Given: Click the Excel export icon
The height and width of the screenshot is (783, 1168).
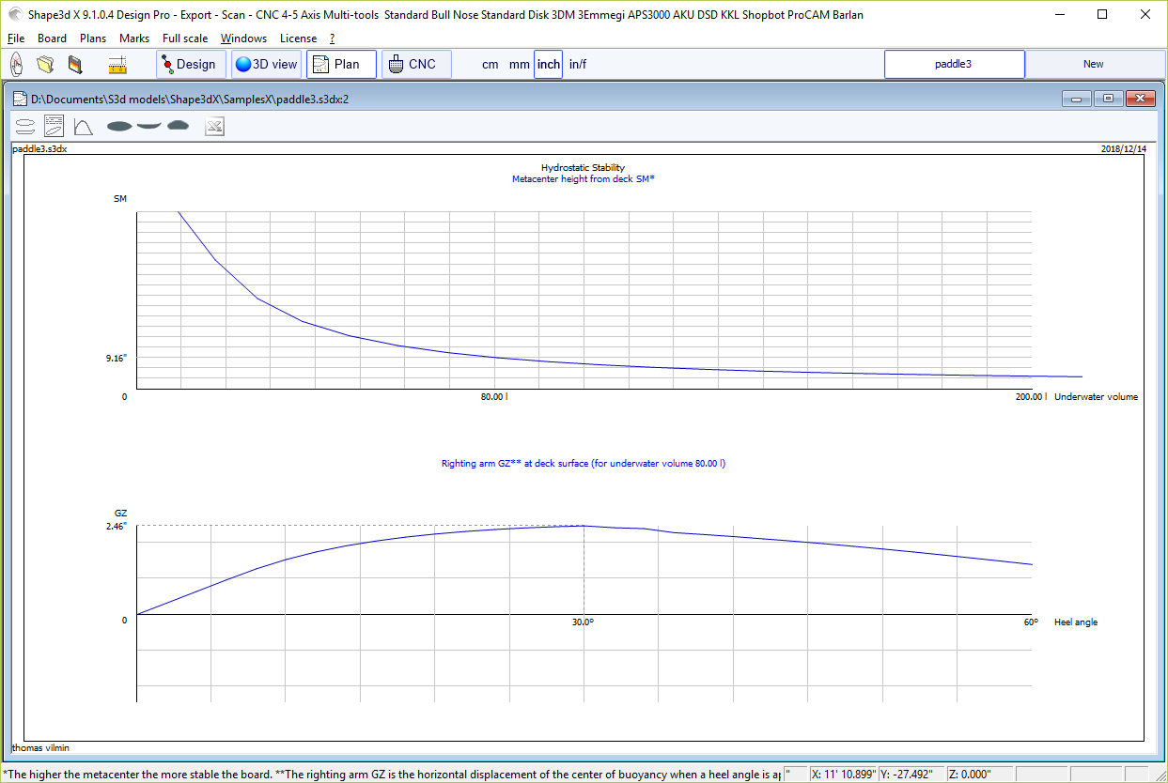Looking at the screenshot, I should pos(214,126).
